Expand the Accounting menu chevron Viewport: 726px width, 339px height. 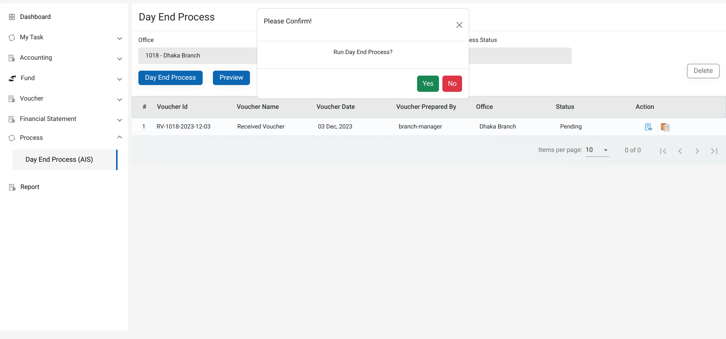(x=119, y=59)
